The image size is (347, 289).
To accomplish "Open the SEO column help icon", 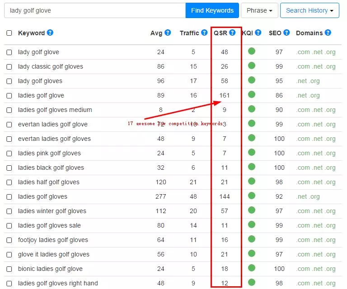I will coord(286,33).
